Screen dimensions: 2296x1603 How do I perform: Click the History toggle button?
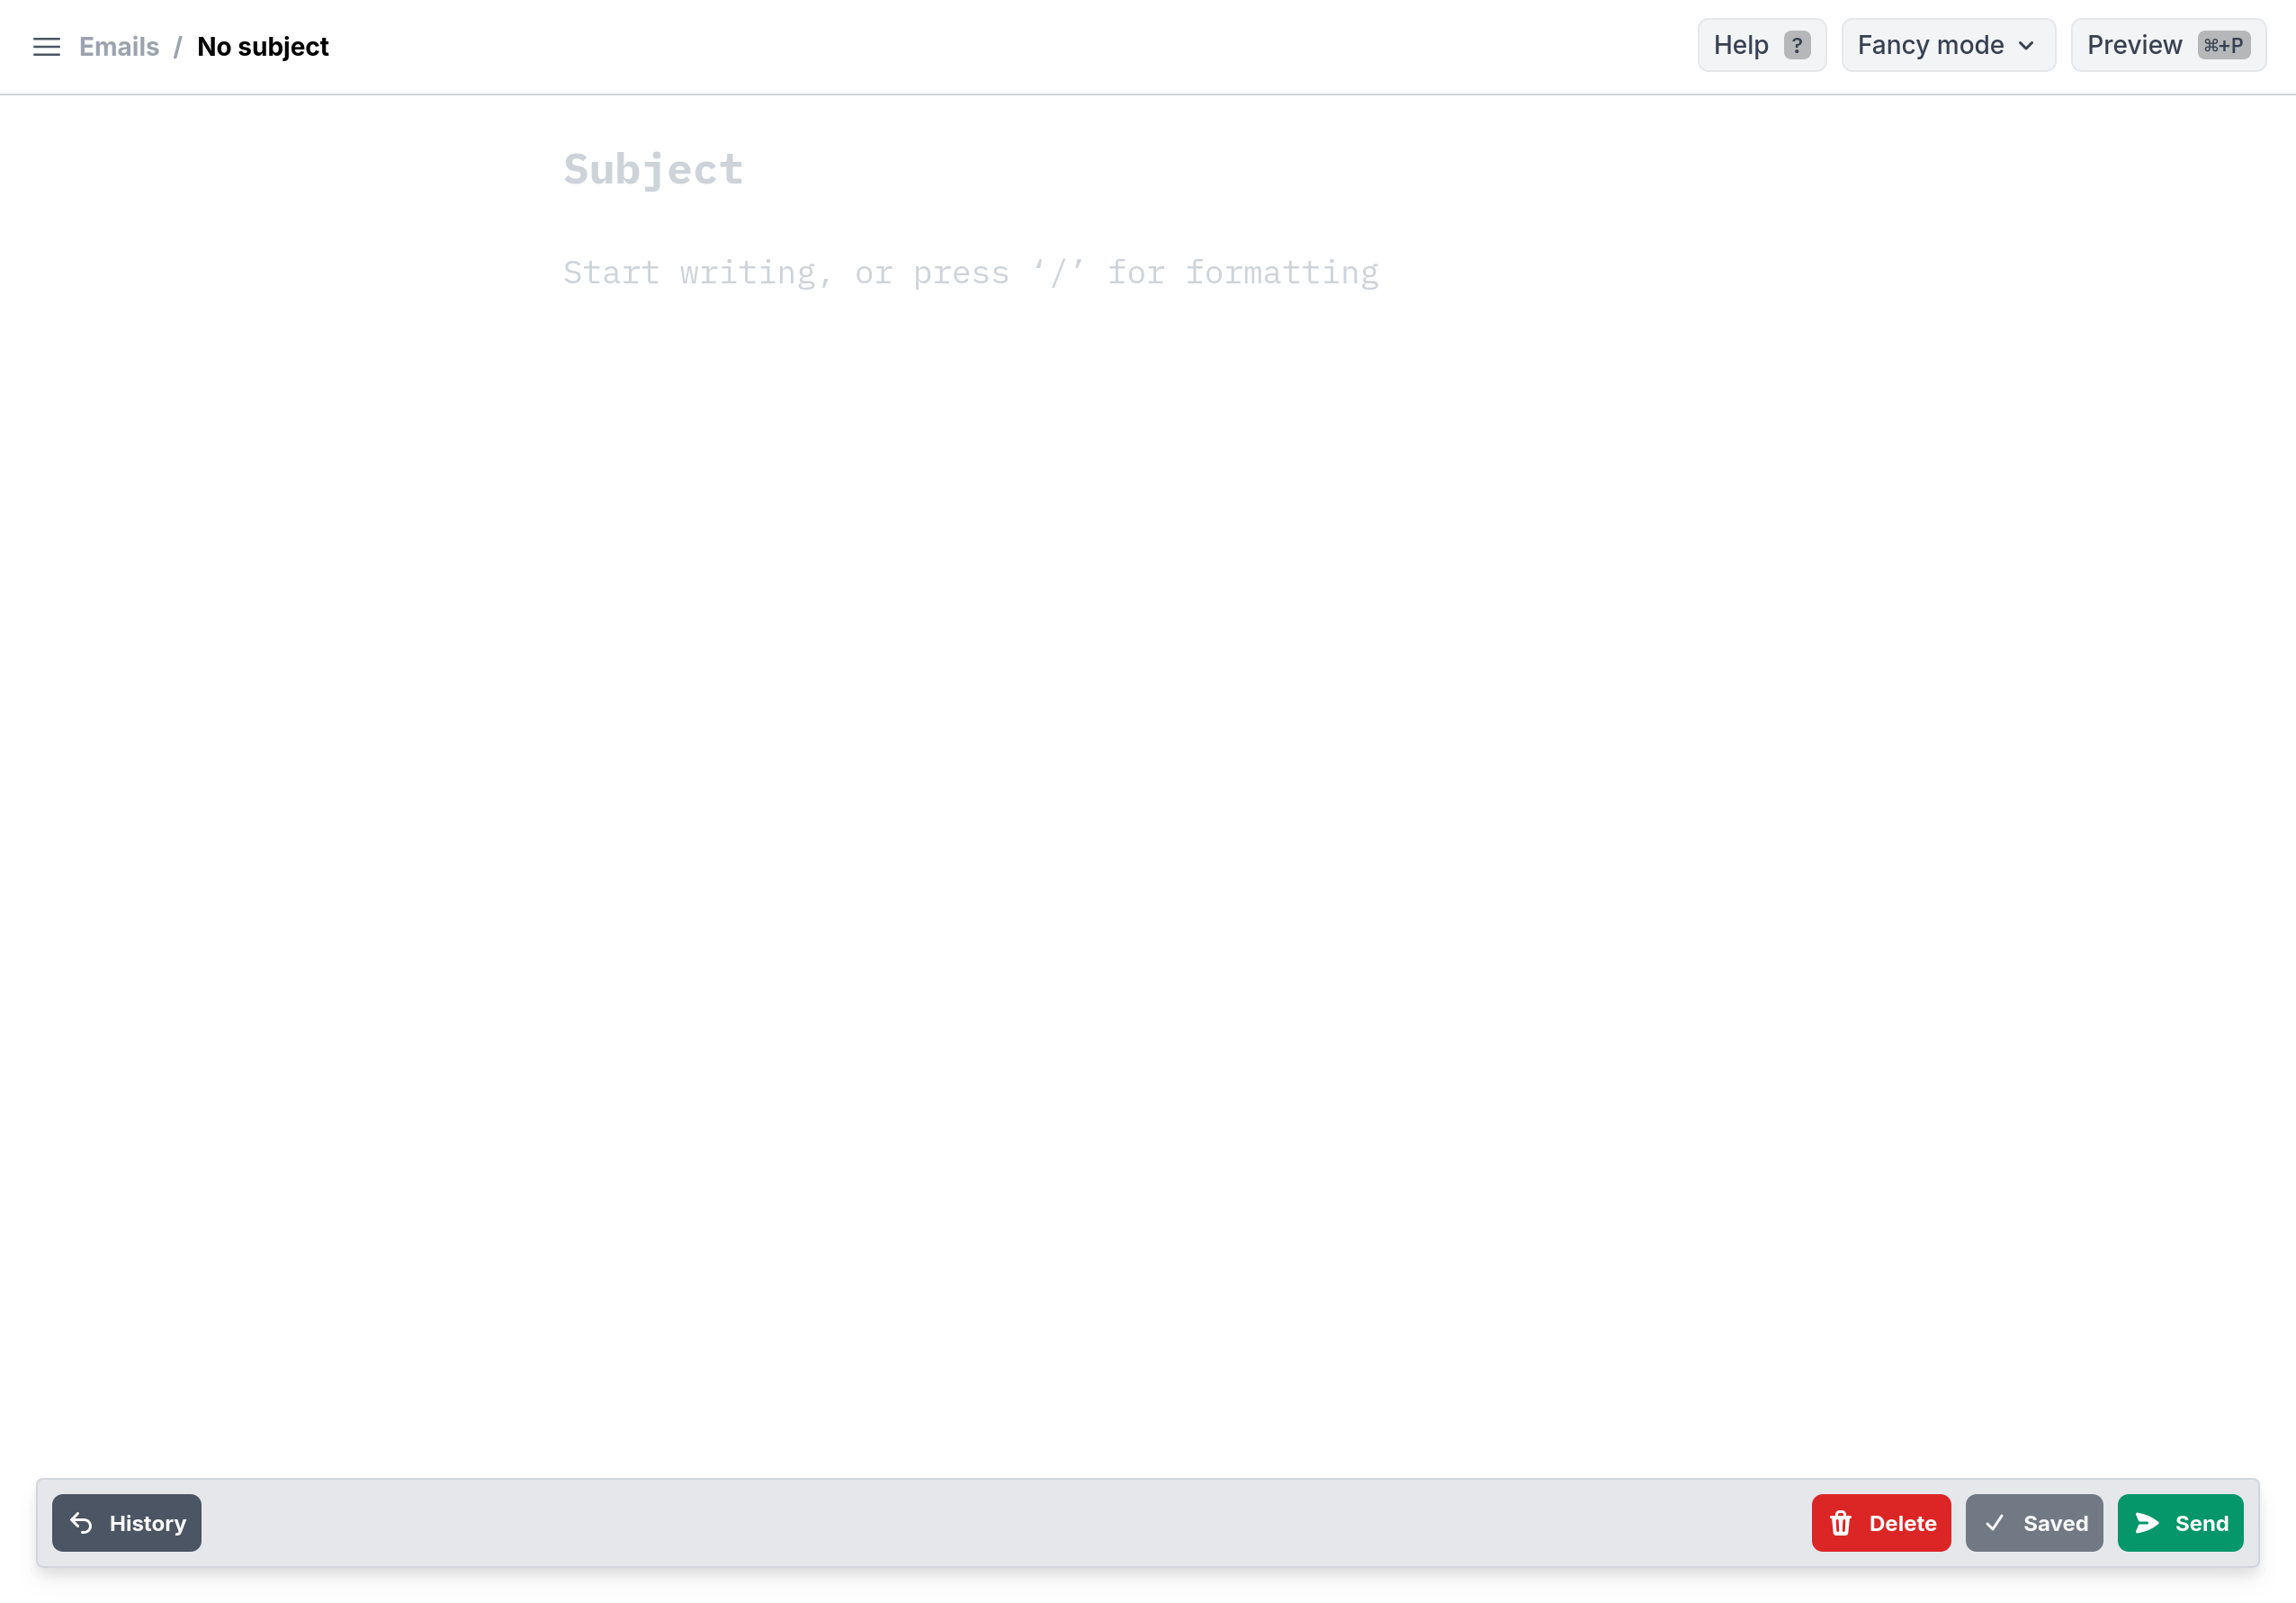click(x=126, y=1523)
